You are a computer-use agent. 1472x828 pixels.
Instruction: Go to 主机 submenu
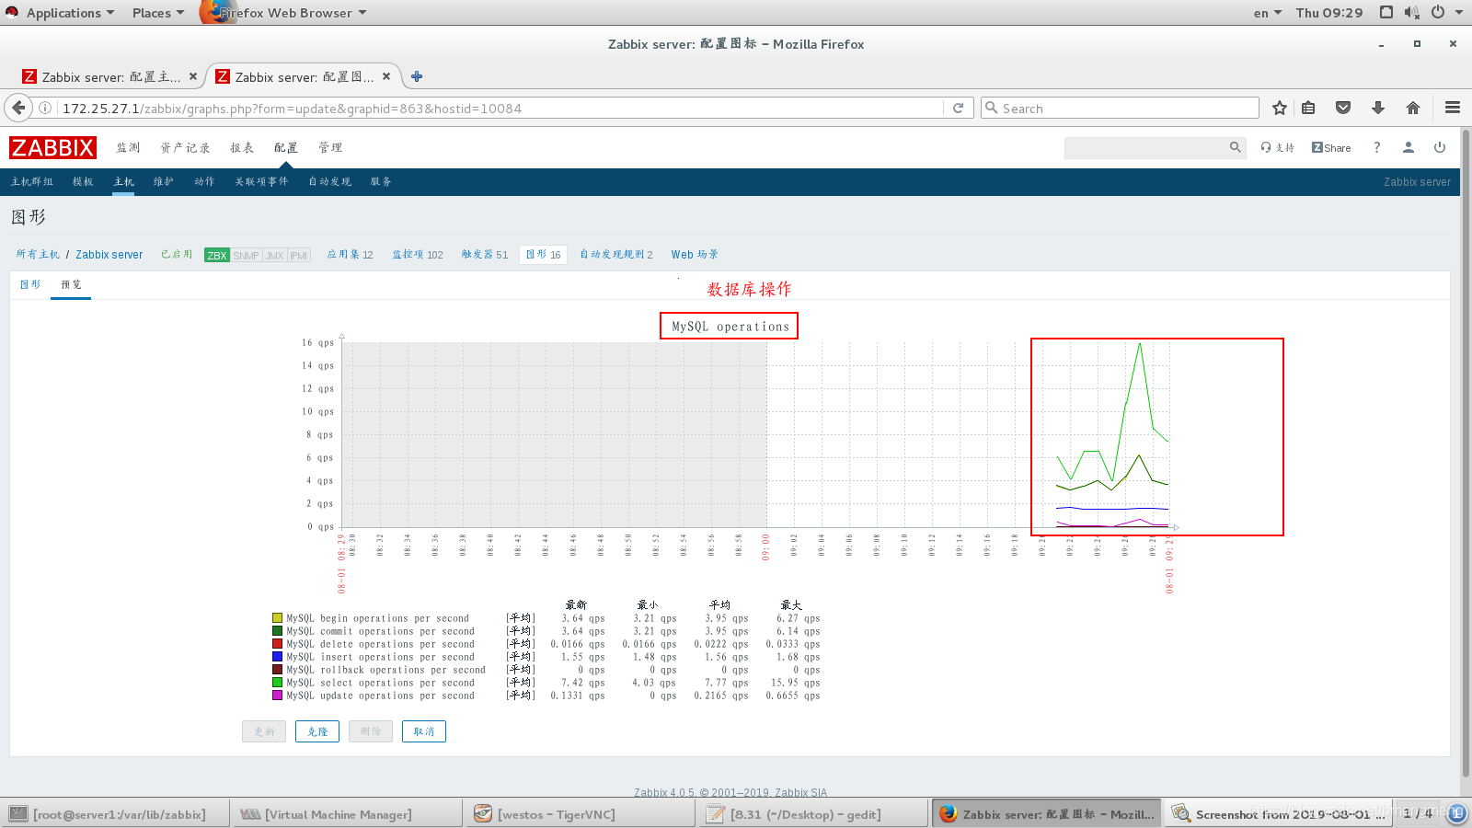tap(123, 181)
